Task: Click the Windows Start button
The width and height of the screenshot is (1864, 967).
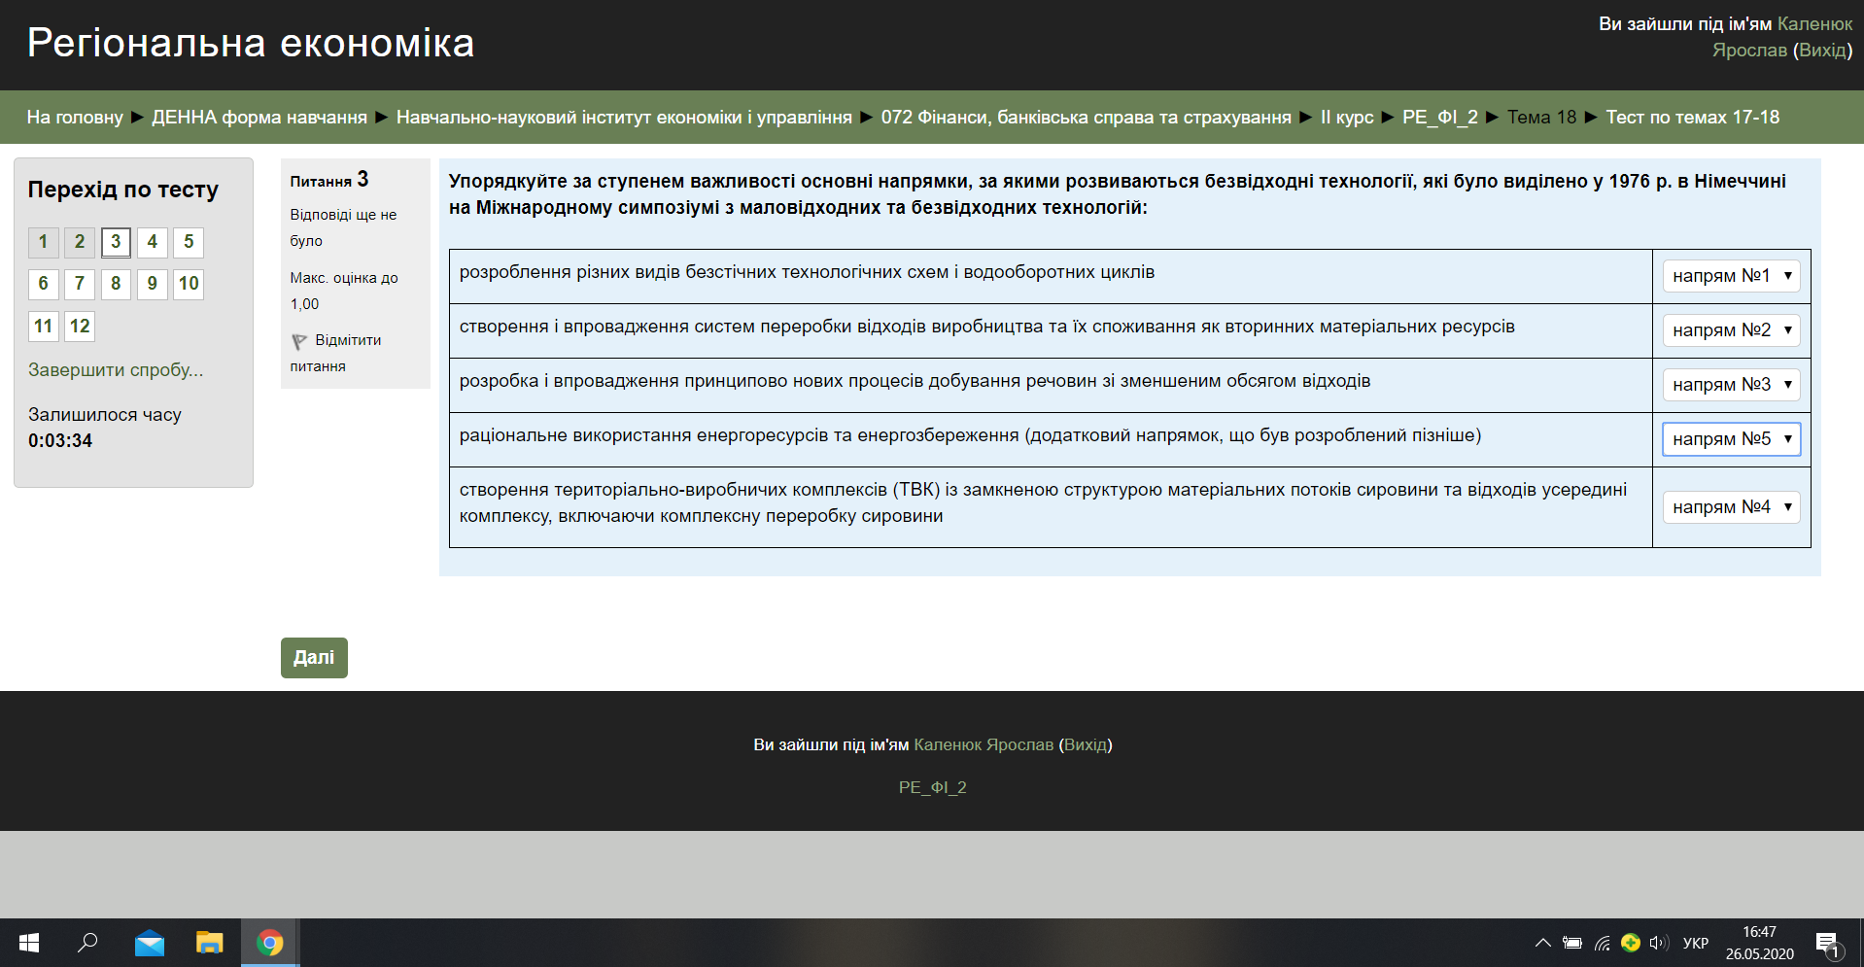Action: point(28,943)
